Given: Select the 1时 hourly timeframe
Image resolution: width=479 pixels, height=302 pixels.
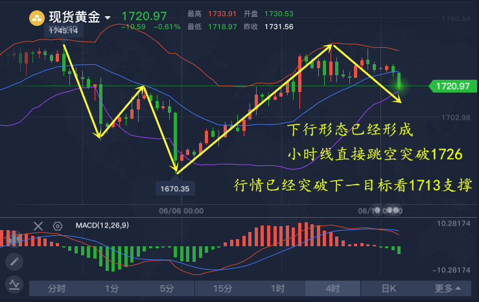Looking at the screenshot, I should click(x=277, y=288).
